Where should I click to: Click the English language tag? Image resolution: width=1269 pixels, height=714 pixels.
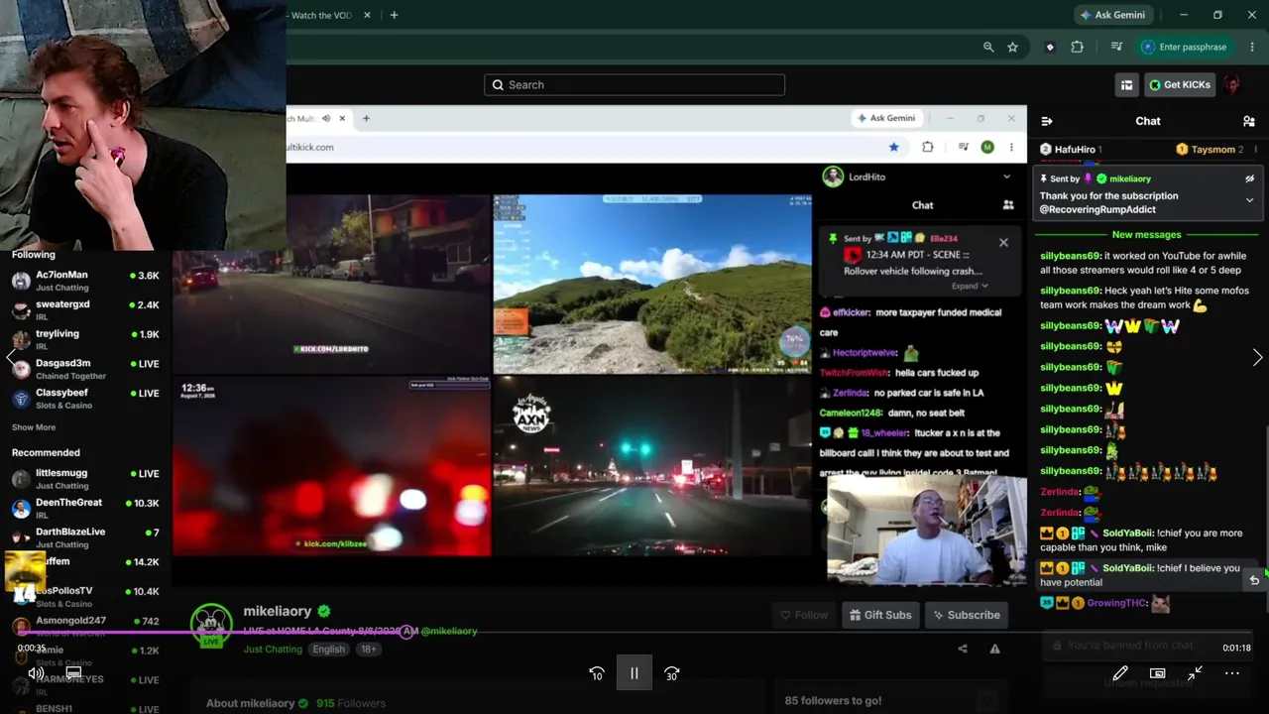click(x=328, y=650)
